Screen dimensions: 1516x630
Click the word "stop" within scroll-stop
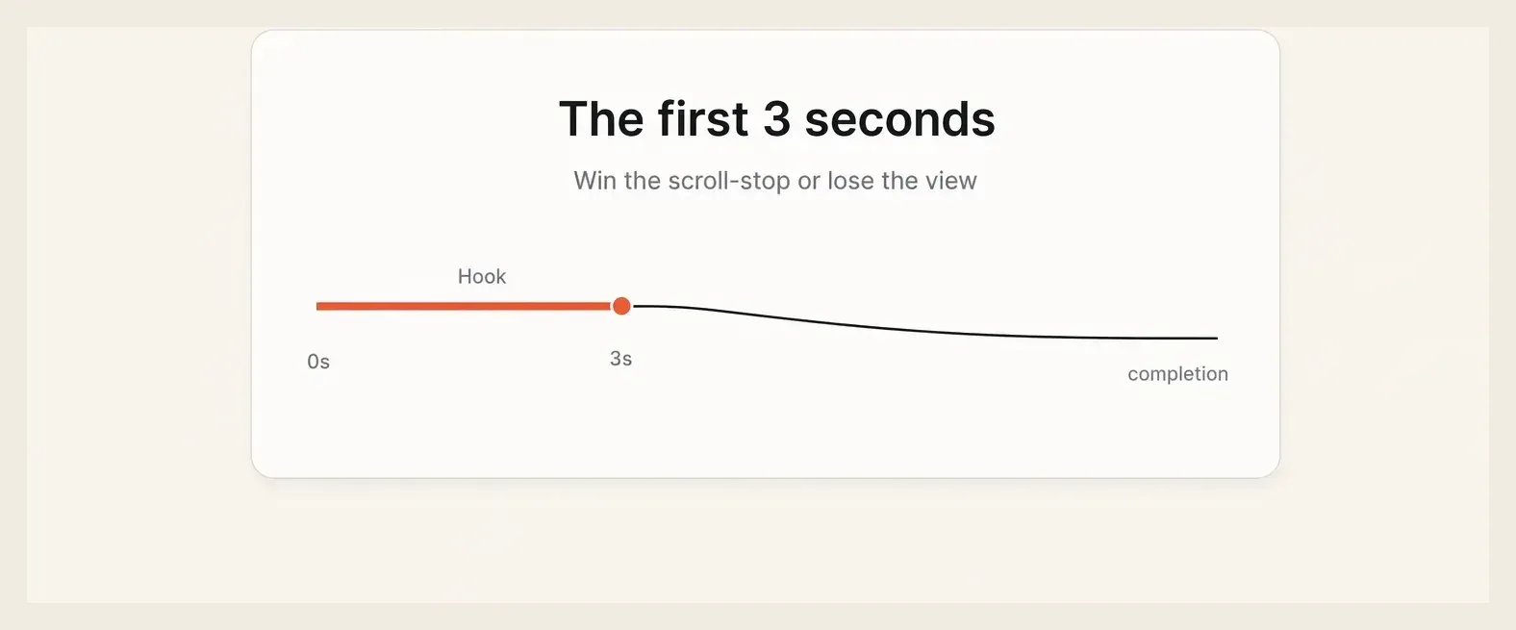tap(765, 181)
